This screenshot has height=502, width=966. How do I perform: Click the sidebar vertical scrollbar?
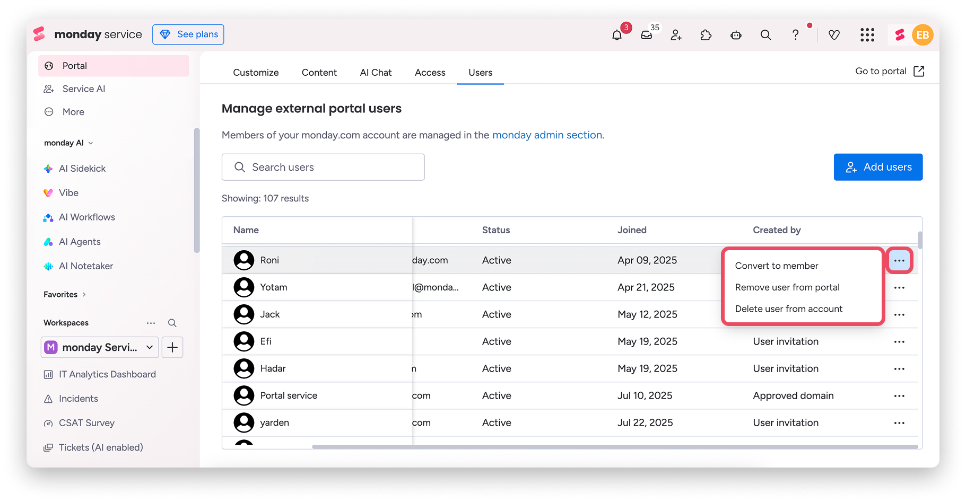pyautogui.click(x=197, y=190)
